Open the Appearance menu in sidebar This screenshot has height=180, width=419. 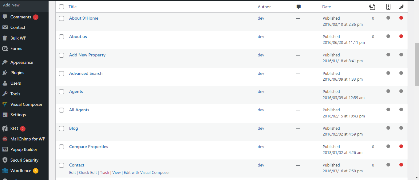click(x=22, y=62)
